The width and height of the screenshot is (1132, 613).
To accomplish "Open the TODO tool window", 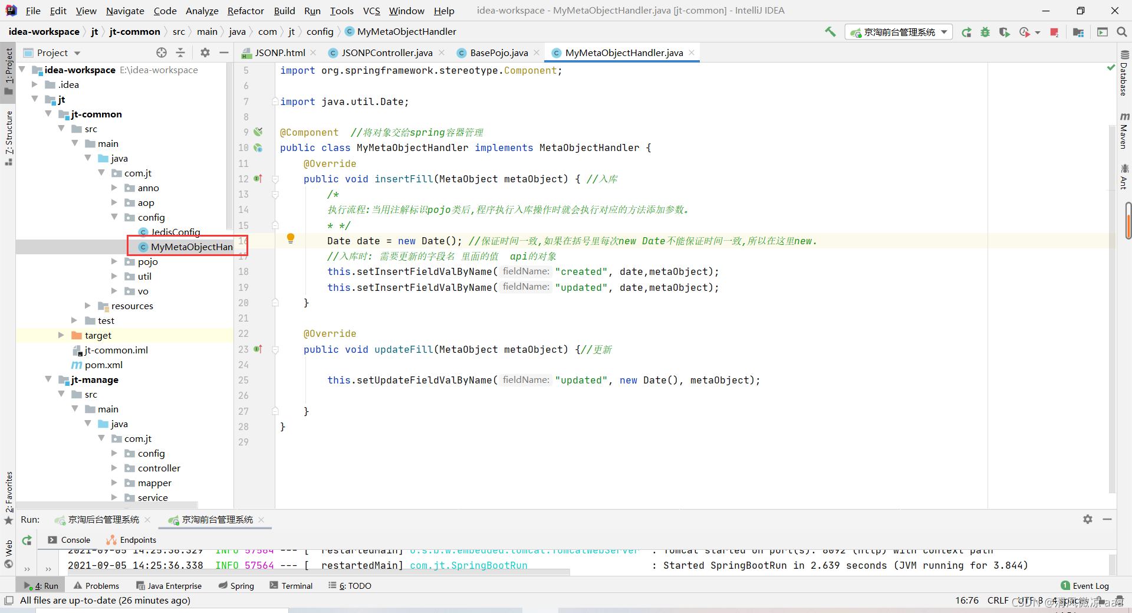I will (x=350, y=586).
